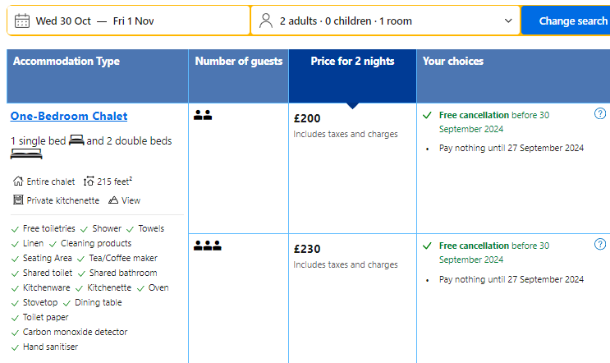Click the Private kitchenette icon

point(18,200)
